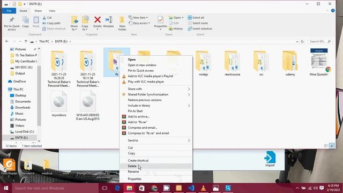Click This PC in the address breadcrumb
The height and width of the screenshot is (193, 343).
(x=44, y=41)
